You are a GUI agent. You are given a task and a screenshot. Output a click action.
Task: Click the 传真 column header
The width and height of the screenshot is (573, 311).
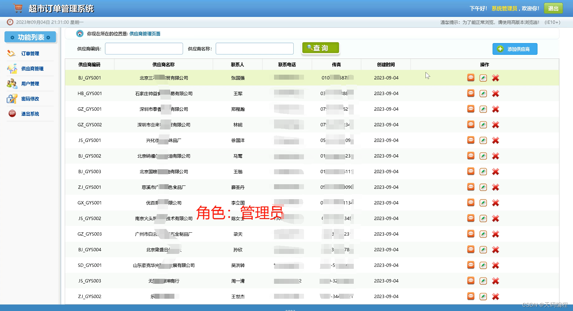click(x=336, y=65)
